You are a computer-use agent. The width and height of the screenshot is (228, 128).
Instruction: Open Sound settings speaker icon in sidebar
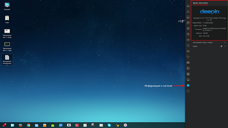[188, 40]
